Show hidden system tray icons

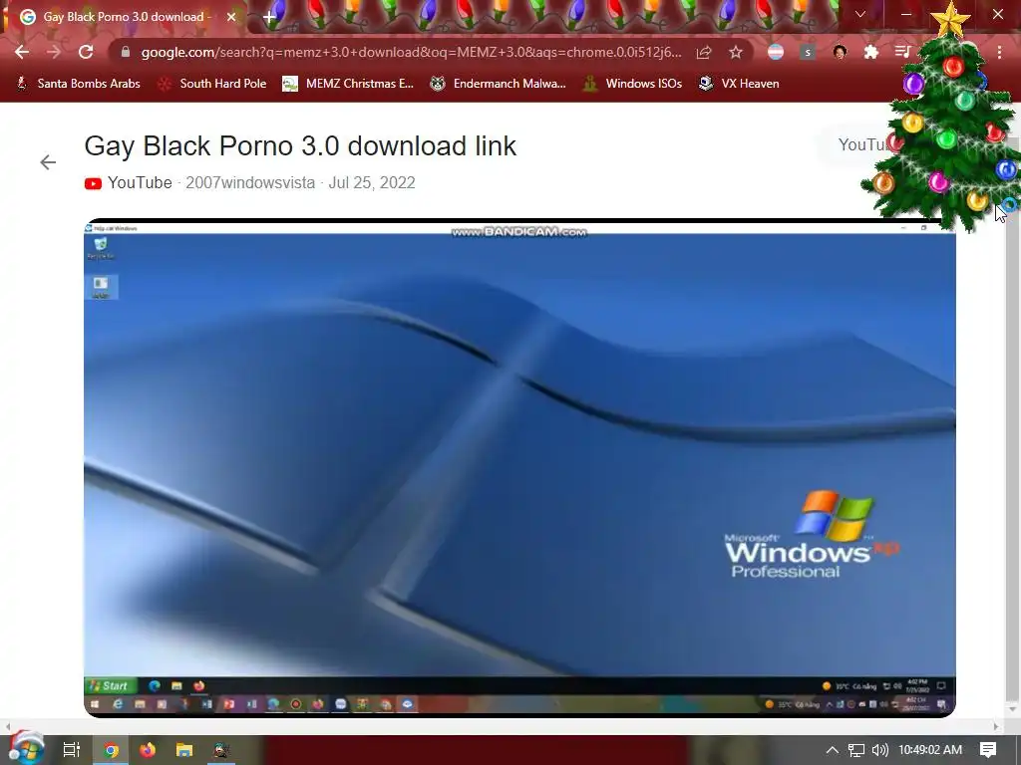coord(833,750)
